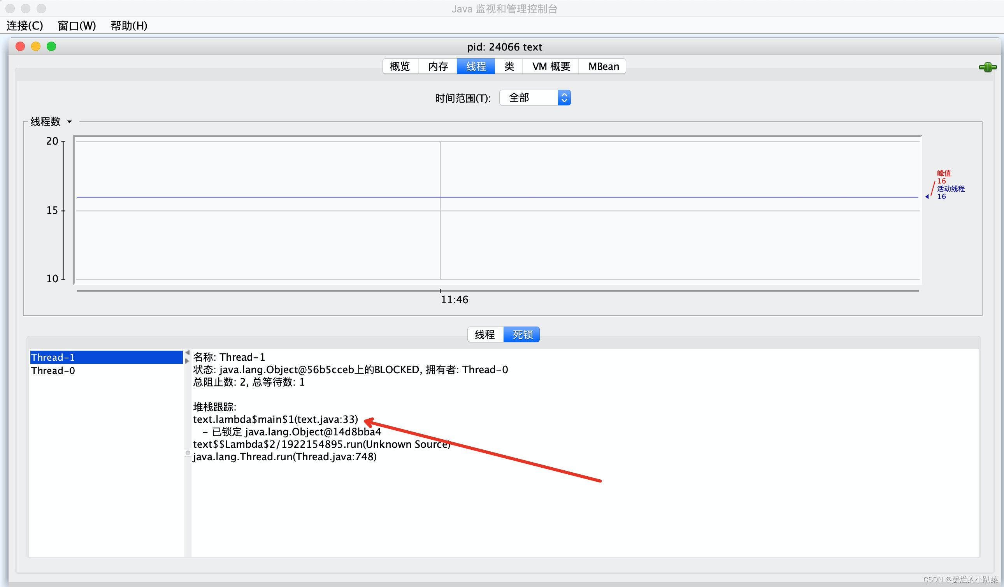
Task: Select the 死锁 tab
Action: (x=522, y=335)
